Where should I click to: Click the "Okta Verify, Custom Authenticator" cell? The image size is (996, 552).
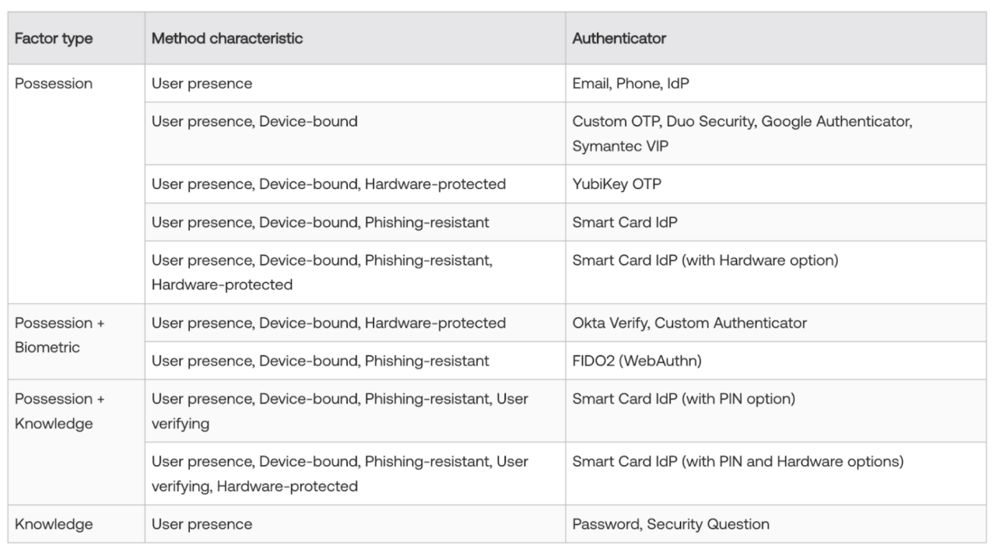[x=689, y=323]
